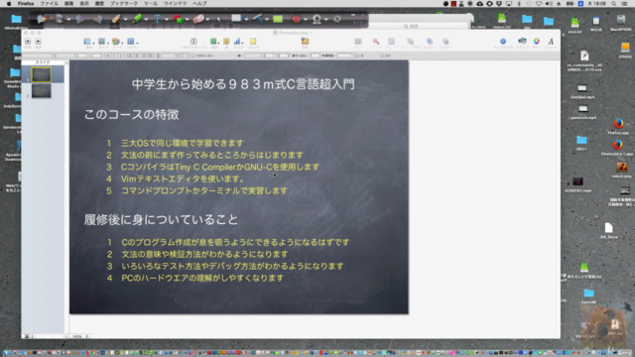Click the マスク mask toolbar icon
This screenshot has width=635, height=357.
pyautogui.click(x=358, y=42)
